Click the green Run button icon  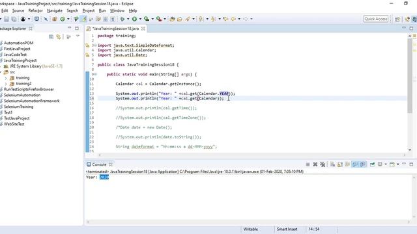(x=135, y=19)
